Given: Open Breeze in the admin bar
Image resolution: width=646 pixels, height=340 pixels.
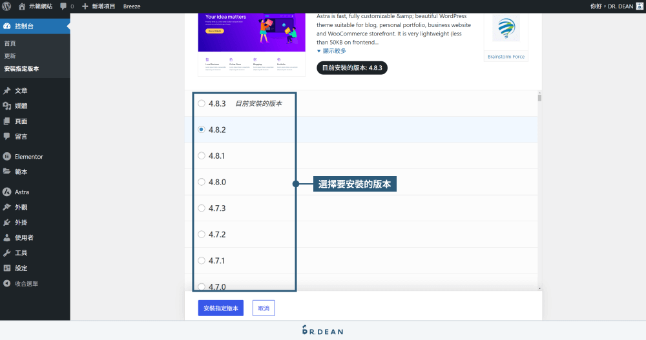Looking at the screenshot, I should point(132,6).
